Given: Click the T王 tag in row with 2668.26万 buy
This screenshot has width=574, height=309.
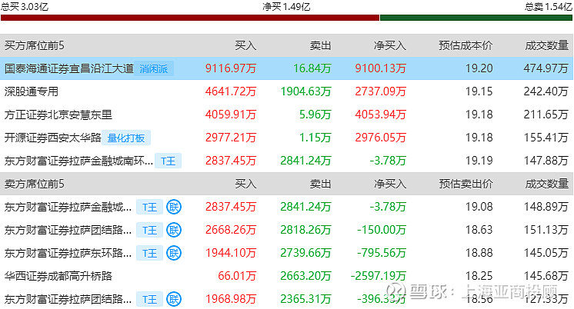Looking at the screenshot, I should point(149,231).
